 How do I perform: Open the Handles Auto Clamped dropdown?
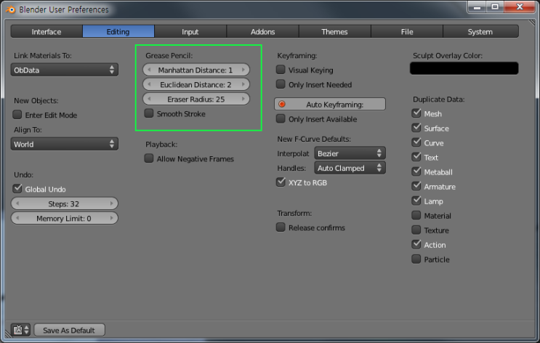pos(350,168)
